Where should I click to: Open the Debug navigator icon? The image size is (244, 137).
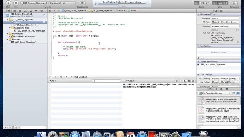pos(31,11)
